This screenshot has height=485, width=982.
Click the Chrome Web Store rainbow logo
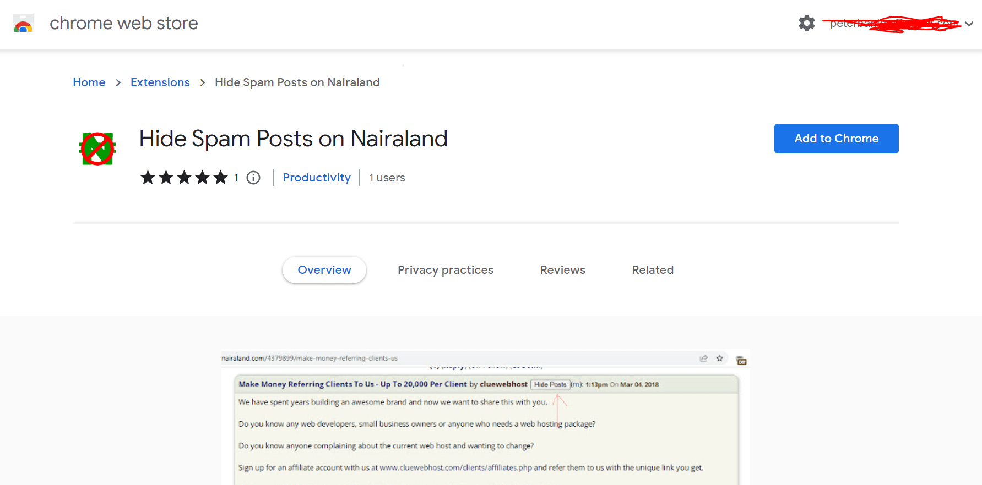pos(23,24)
